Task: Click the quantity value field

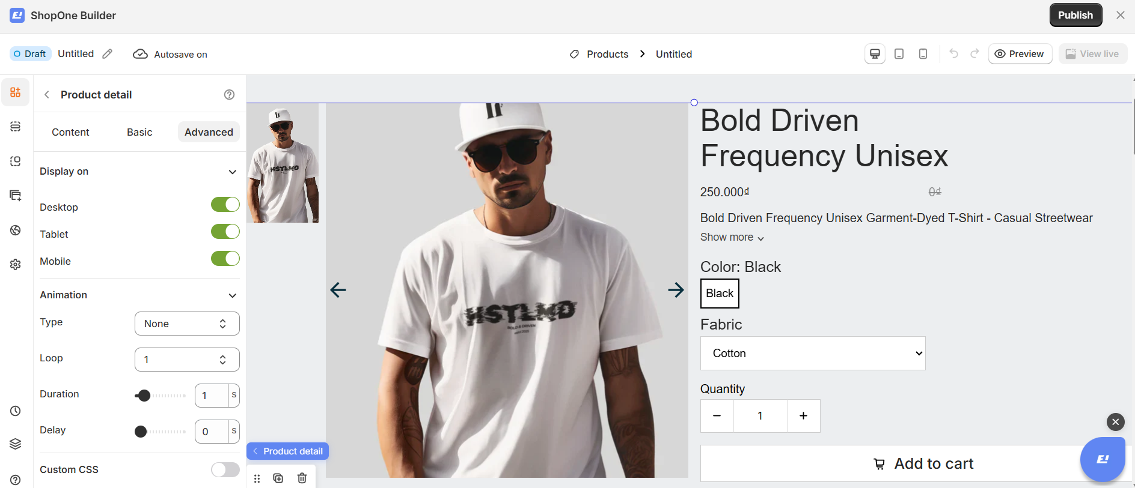Action: click(x=760, y=416)
